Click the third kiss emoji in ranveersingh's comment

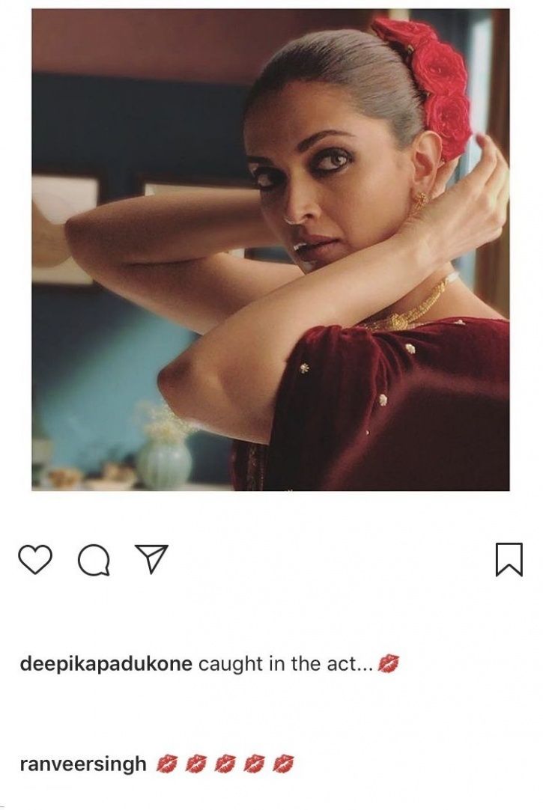click(x=225, y=764)
